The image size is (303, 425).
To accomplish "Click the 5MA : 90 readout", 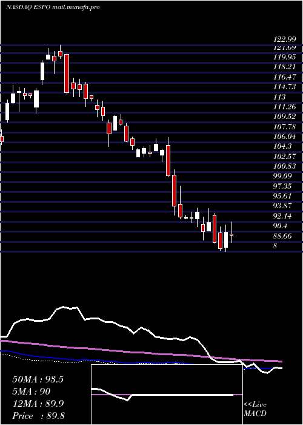I will 32,392.
